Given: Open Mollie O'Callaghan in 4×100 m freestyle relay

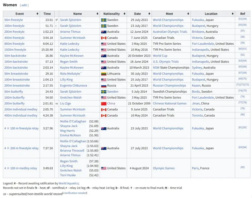Looking at the screenshot, I should (x=73, y=122).
